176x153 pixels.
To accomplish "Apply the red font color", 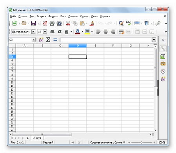I will 78,32.
